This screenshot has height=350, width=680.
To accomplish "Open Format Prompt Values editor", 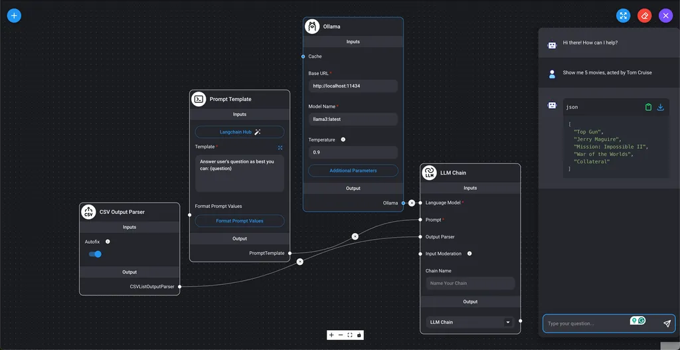I will [239, 220].
